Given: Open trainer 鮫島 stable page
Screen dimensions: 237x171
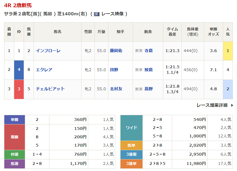Looking at the screenshot, I should point(149,70).
